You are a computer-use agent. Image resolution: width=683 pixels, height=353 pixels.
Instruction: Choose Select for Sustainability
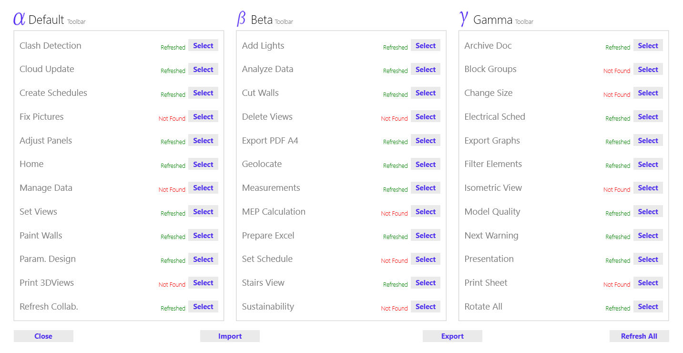(x=426, y=307)
